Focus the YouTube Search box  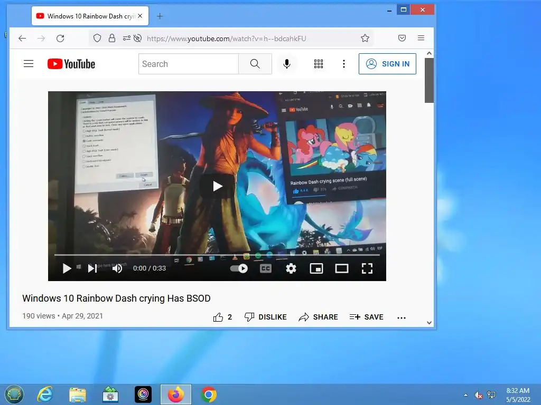point(189,64)
